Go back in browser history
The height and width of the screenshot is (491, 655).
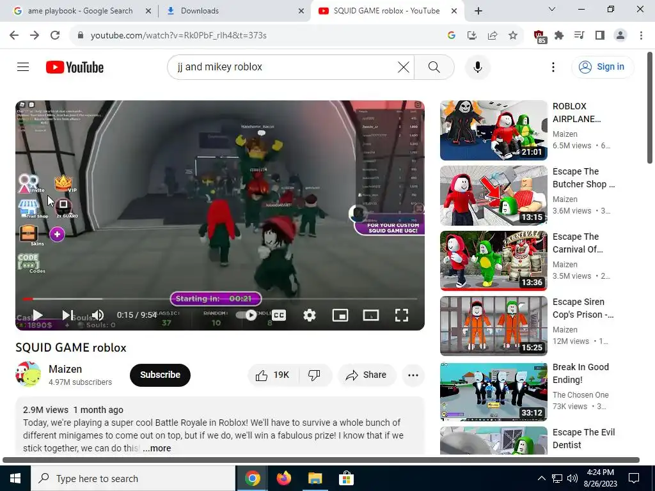[14, 35]
